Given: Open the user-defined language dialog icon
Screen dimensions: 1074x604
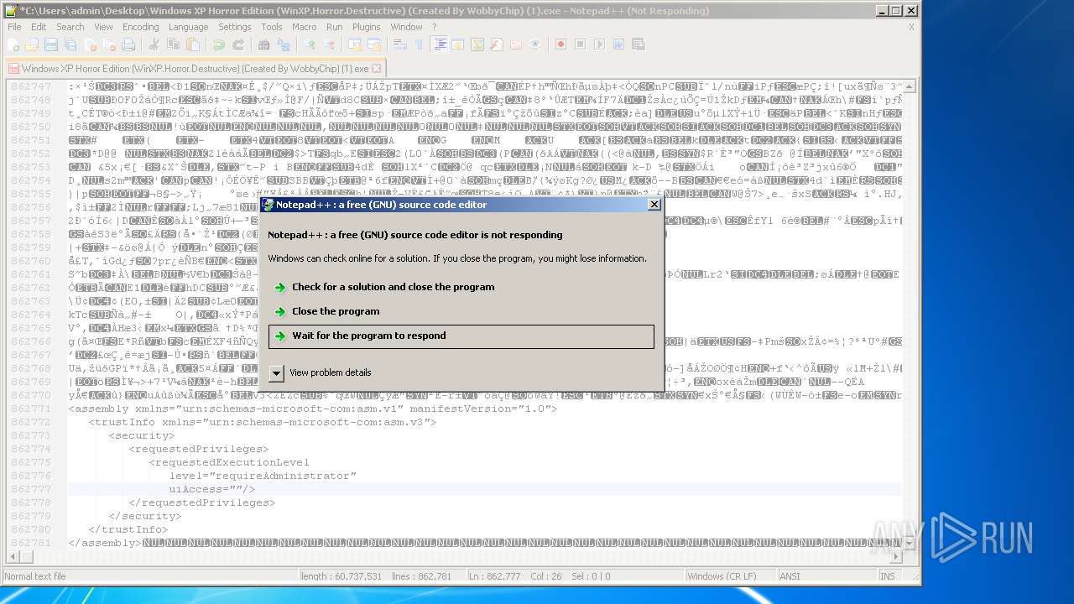Looking at the screenshot, I should tap(458, 44).
